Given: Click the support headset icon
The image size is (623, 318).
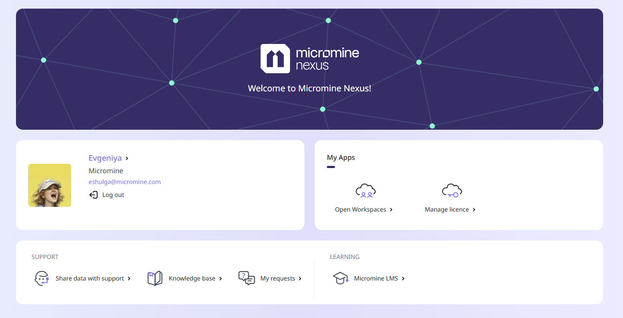Looking at the screenshot, I should coord(41,278).
